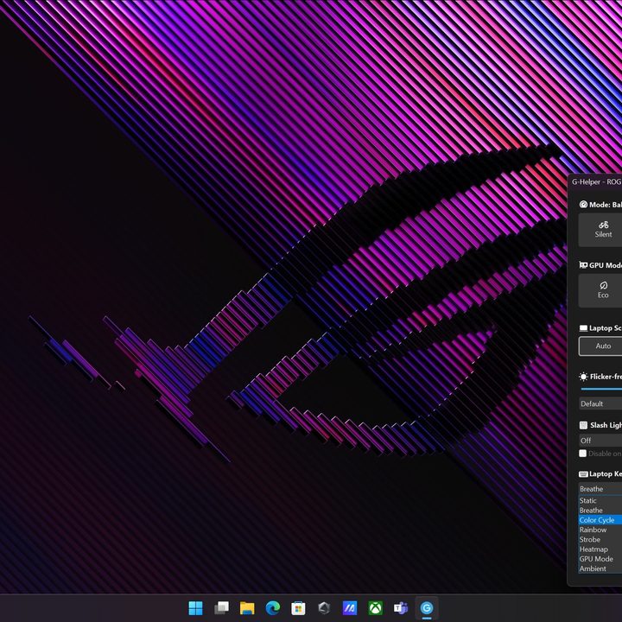
Task: Select Heatmap keyboard lighting option
Action: click(600, 549)
